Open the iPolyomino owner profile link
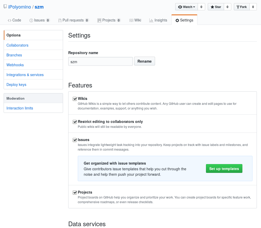 (x=19, y=7)
